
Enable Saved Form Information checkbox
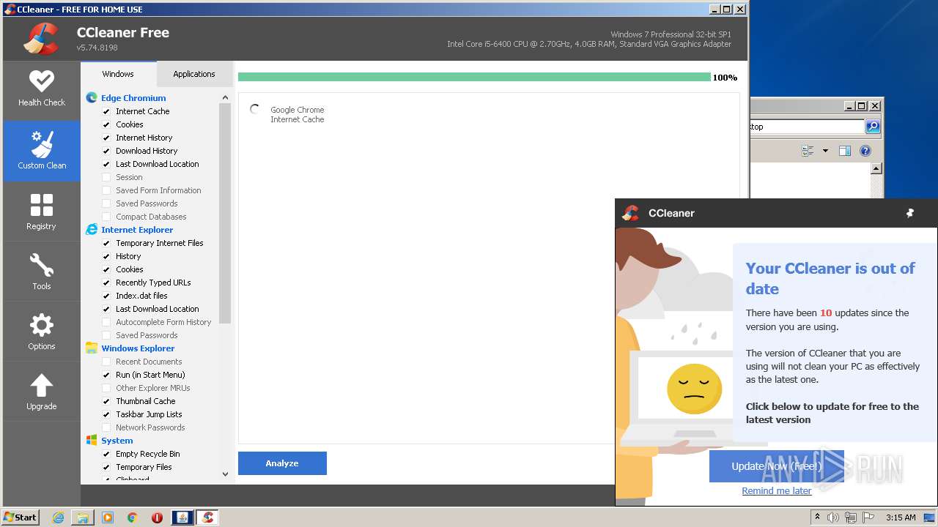[x=106, y=190]
